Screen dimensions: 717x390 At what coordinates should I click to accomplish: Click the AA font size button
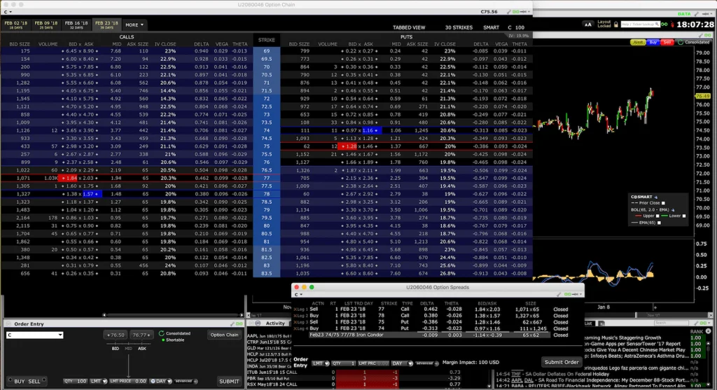pyautogui.click(x=588, y=25)
